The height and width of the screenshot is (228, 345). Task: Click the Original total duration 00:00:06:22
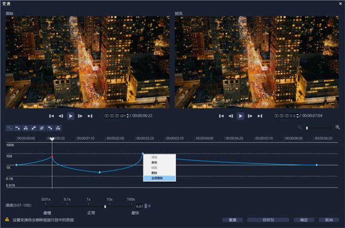click(143, 116)
